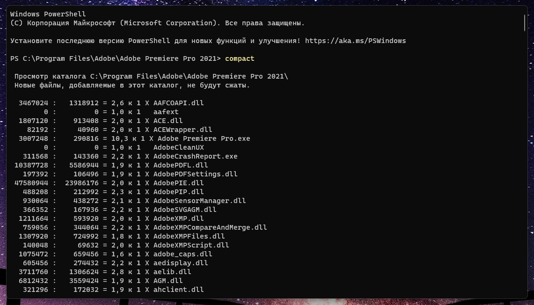Click the size value 3007248

pyautogui.click(x=33, y=138)
